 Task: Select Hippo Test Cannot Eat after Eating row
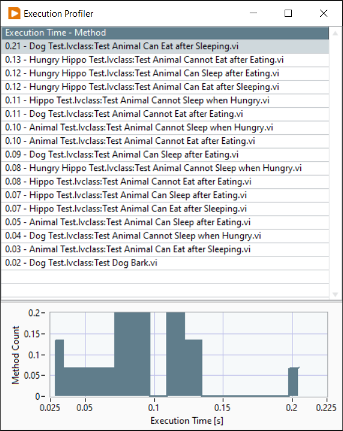pos(165,181)
